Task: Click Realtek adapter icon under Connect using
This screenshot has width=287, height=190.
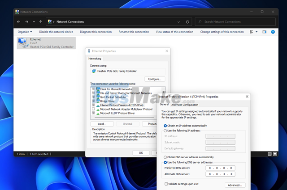Action: [x=94, y=71]
